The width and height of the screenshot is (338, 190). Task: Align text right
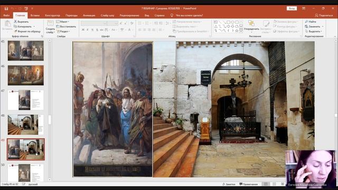[149, 30]
